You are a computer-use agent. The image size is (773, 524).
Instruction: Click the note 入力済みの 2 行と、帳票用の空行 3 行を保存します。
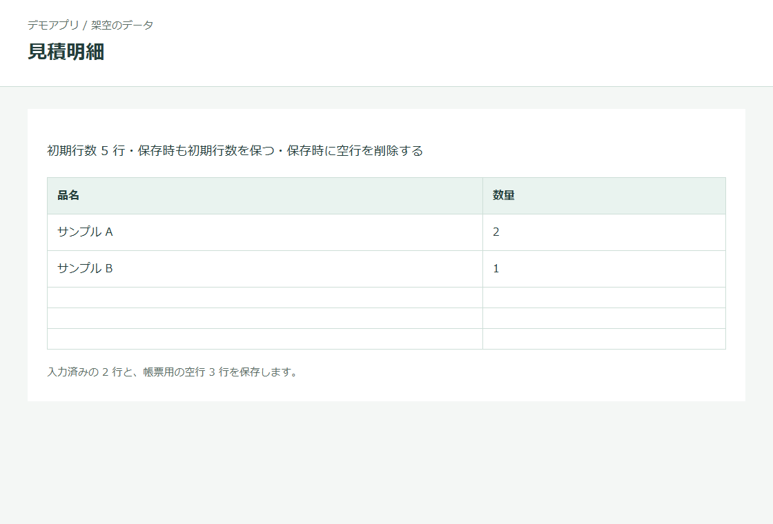173,372
